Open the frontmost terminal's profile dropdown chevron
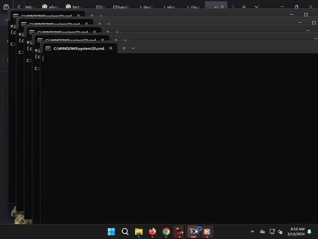The image size is (318, 239). [x=133, y=48]
